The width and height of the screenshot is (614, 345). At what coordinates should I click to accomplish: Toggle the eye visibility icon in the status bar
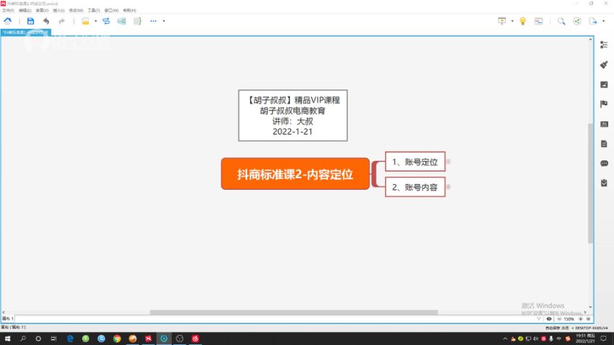tap(549, 318)
